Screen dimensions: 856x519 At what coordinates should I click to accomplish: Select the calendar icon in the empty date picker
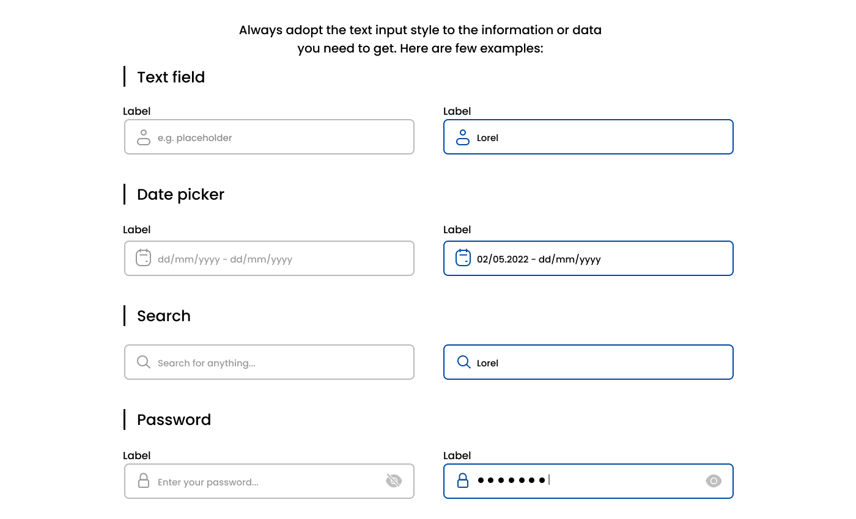(x=143, y=258)
